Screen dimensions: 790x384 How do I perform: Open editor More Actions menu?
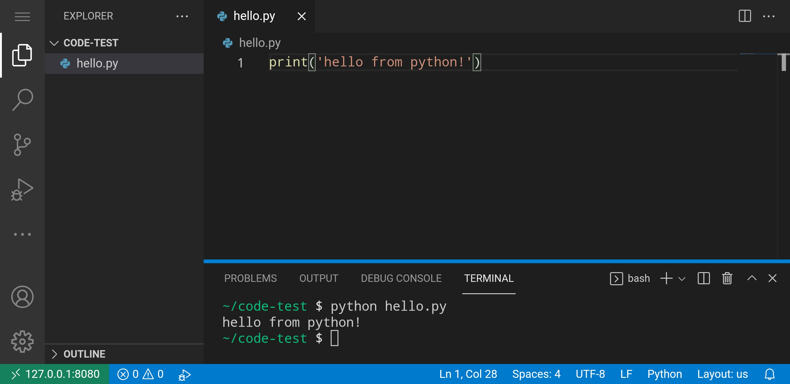769,16
